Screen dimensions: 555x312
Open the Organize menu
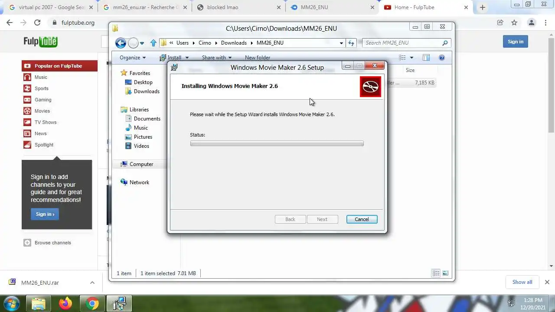coord(133,58)
